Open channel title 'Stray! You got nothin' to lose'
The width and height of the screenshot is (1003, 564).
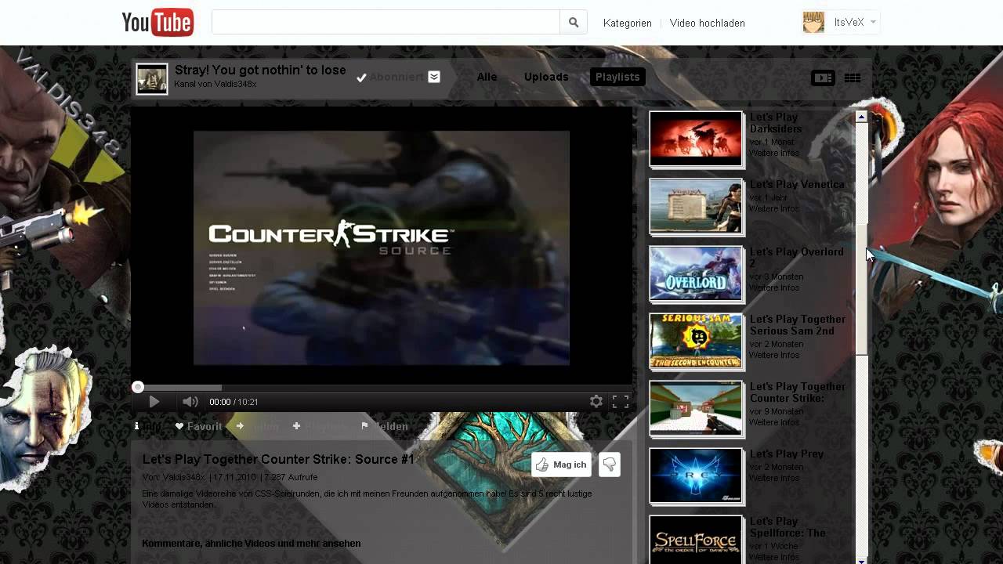pos(260,70)
